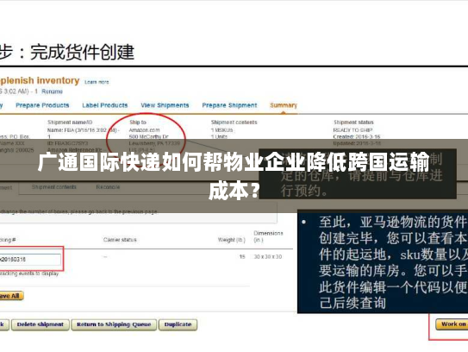Click Return to Shipping Queue button
468x352 pixels.
(x=114, y=324)
